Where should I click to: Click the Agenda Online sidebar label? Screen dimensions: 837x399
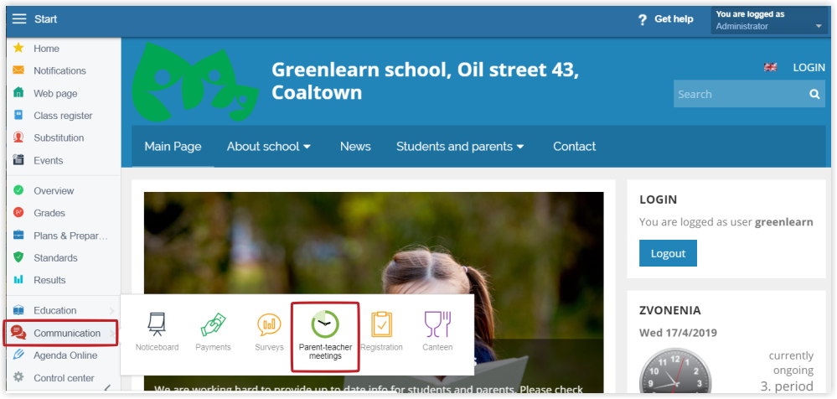[65, 355]
